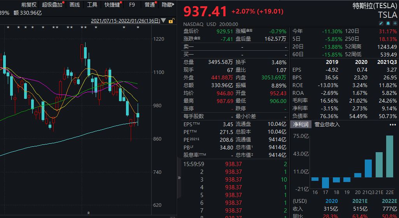Toggle 隐藏 to hide chart elements

[x=167, y=5]
